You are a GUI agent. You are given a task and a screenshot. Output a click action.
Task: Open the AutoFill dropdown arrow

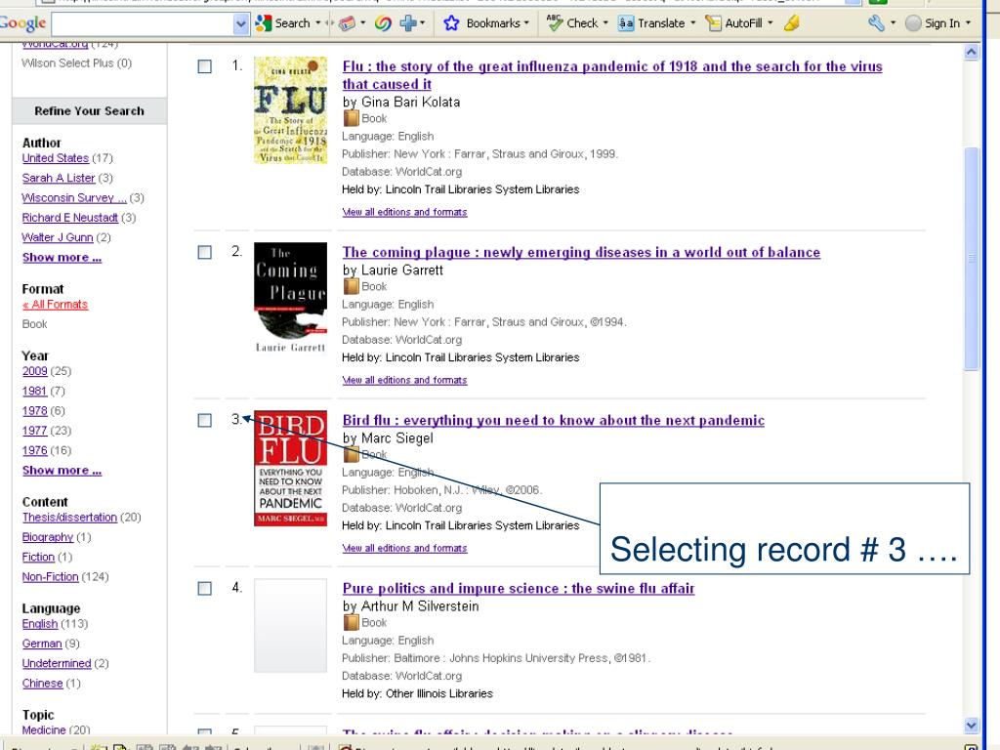click(x=770, y=23)
